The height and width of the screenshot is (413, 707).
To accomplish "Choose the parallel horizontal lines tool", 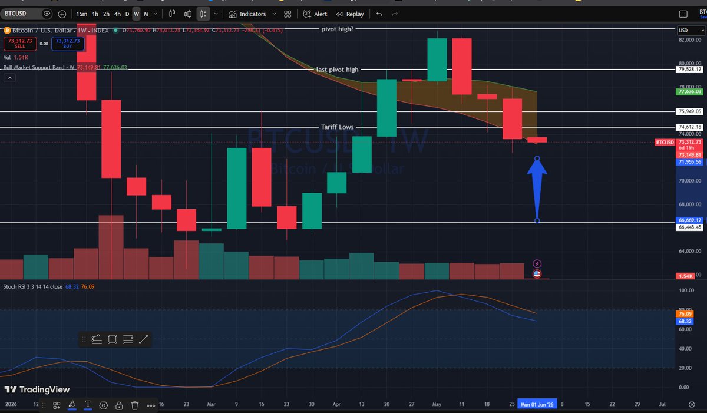I will pyautogui.click(x=128, y=339).
